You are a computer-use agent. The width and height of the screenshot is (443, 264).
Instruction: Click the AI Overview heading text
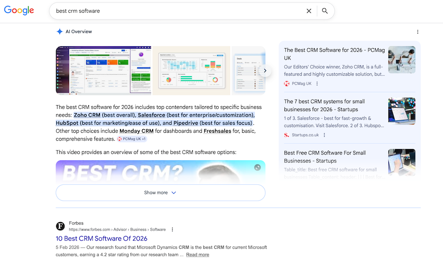[x=79, y=31]
